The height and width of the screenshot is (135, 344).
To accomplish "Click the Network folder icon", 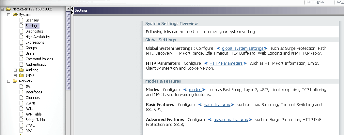I will 15,81.
